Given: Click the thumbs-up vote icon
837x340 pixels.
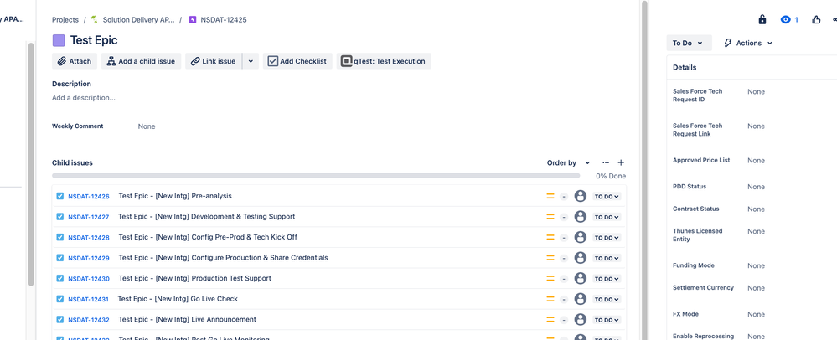Looking at the screenshot, I should tap(816, 20).
